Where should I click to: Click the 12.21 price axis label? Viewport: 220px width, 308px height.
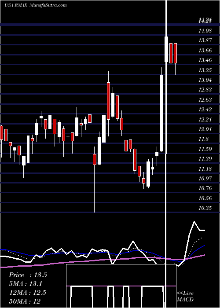(205, 119)
